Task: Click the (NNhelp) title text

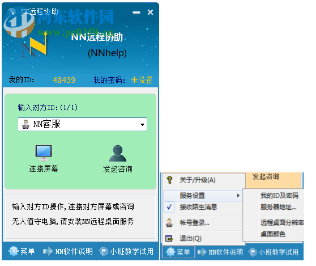Action: (107, 53)
